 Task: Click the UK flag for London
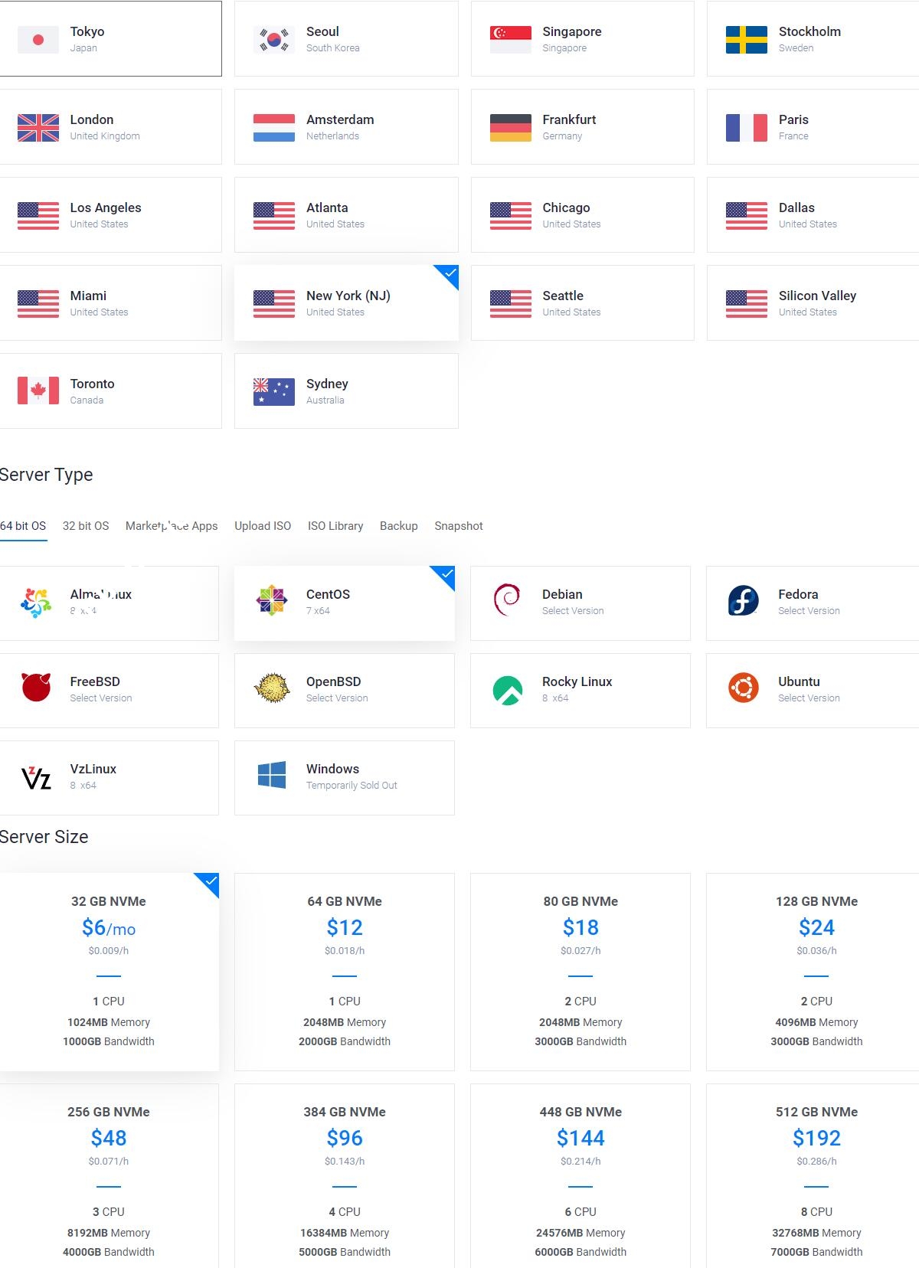pyautogui.click(x=38, y=128)
